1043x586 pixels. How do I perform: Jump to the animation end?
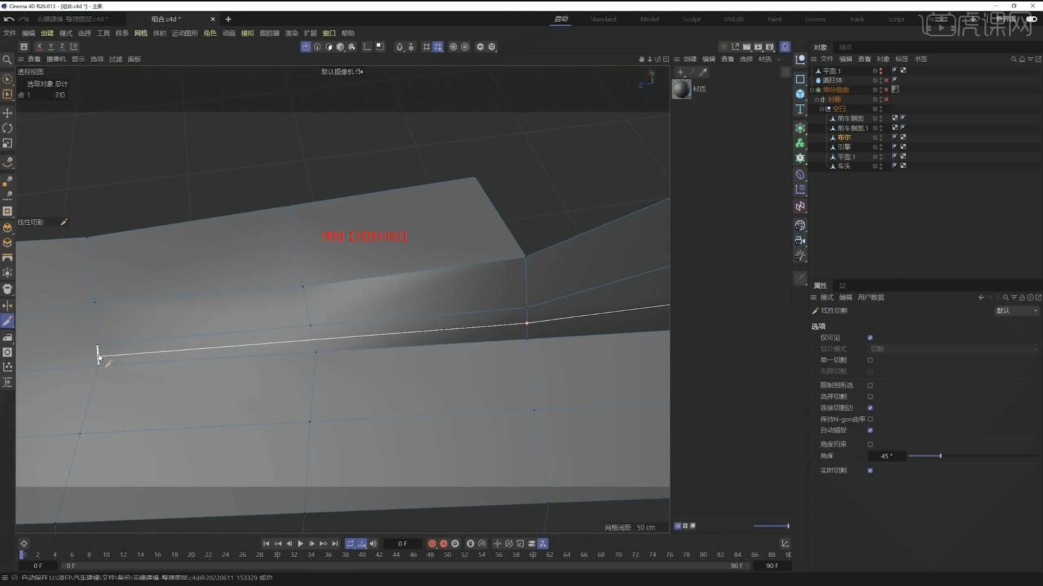click(x=335, y=544)
